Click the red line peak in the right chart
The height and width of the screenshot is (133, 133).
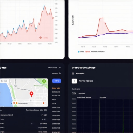coord(102,18)
